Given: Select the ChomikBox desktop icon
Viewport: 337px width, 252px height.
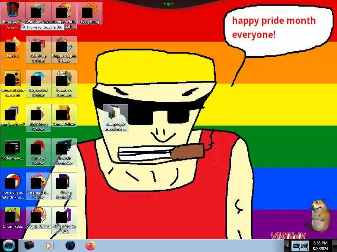Looking at the screenshot, I should pos(13,218).
